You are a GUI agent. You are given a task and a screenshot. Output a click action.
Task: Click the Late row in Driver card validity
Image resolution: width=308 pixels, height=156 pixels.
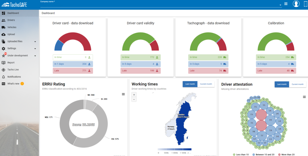(x=141, y=71)
